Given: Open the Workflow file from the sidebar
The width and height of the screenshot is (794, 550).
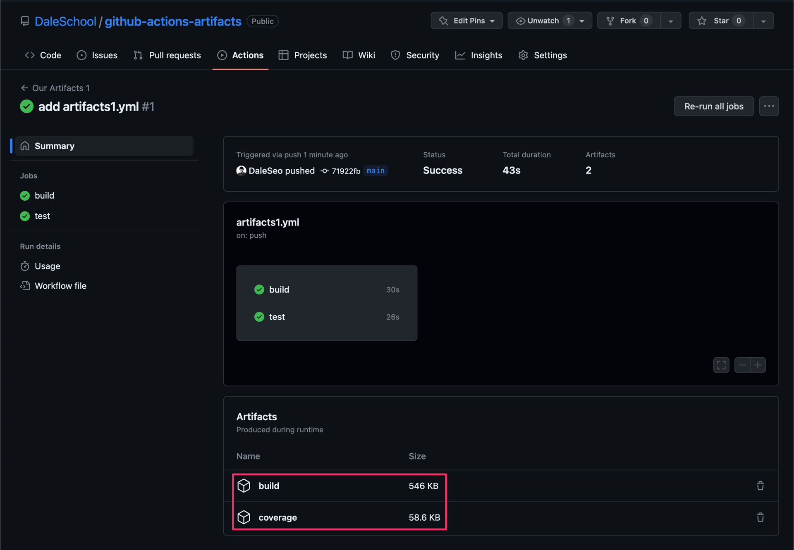Looking at the screenshot, I should pyautogui.click(x=60, y=285).
